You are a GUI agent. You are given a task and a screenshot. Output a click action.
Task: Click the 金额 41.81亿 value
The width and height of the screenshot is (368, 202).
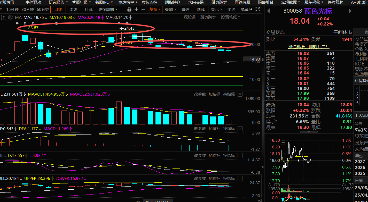pyautogui.click(x=344, y=116)
